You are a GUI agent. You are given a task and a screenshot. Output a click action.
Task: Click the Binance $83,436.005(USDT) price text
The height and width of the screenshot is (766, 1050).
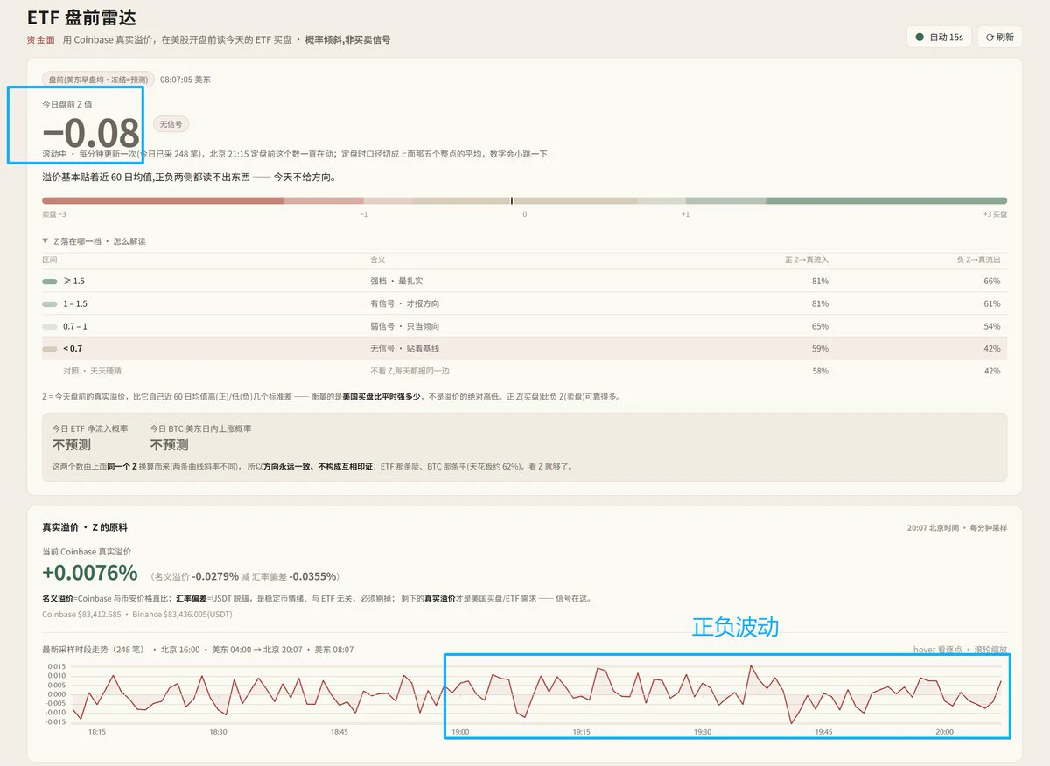(x=183, y=615)
